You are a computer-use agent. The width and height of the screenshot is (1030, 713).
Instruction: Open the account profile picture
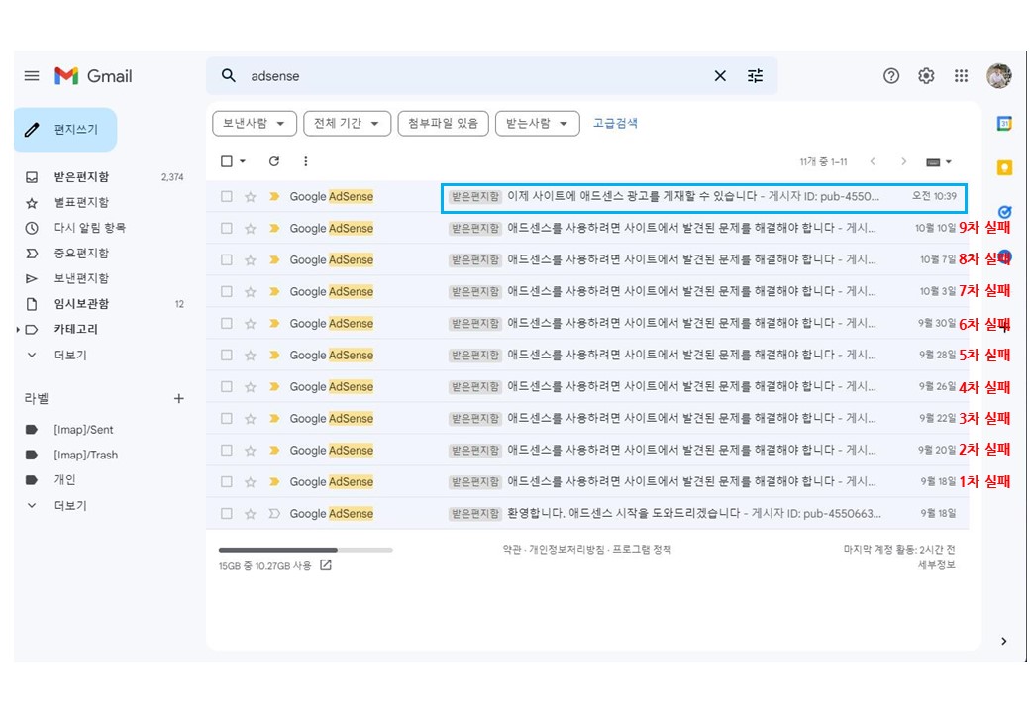point(999,76)
